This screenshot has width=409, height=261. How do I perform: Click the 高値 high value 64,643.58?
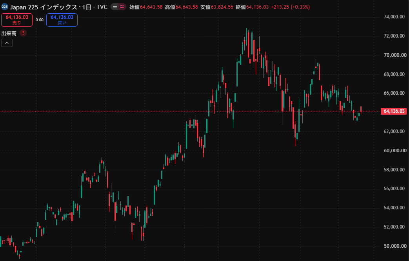pos(187,7)
